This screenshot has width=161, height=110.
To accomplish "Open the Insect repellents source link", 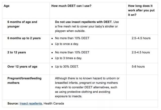I will click(x=31, y=103).
